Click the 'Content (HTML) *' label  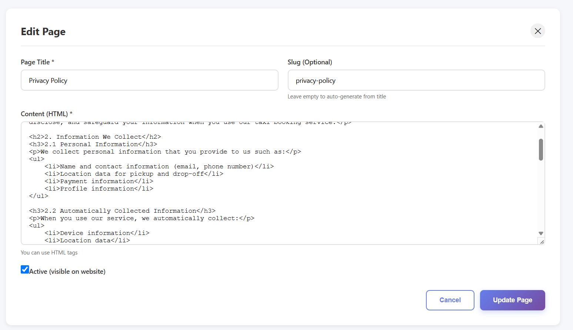[46, 114]
